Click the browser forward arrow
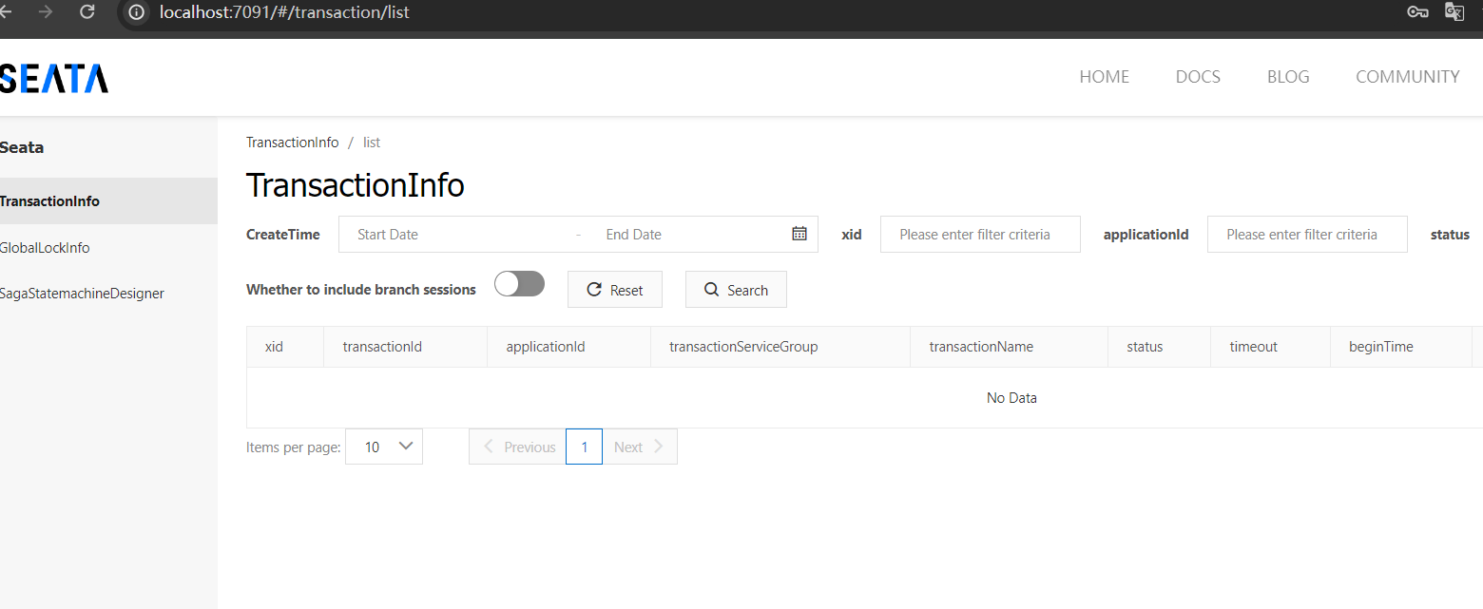The image size is (1483, 609). [x=46, y=12]
